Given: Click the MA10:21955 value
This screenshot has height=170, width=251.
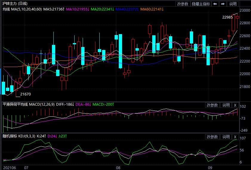Looking at the screenshot, I should [78, 9].
